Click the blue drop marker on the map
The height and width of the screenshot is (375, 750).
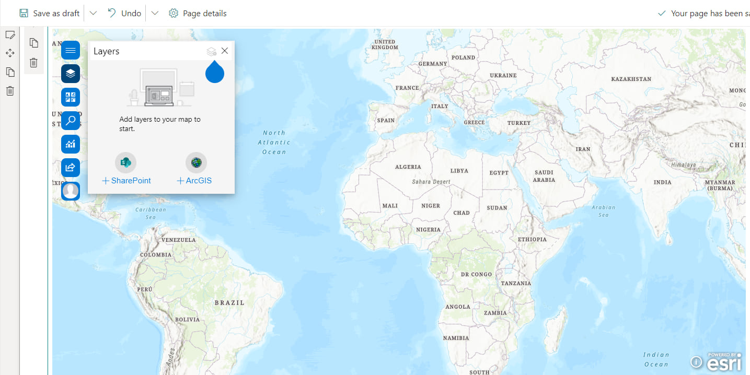pyautogui.click(x=215, y=73)
